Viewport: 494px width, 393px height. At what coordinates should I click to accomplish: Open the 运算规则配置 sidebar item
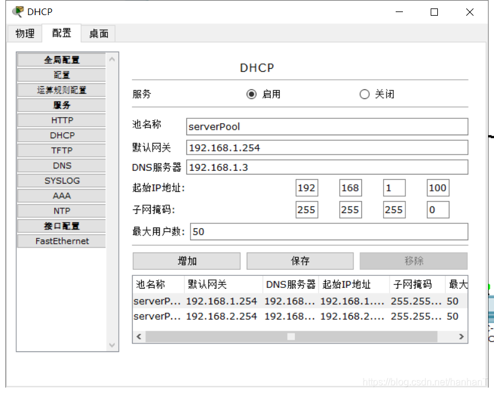[62, 90]
